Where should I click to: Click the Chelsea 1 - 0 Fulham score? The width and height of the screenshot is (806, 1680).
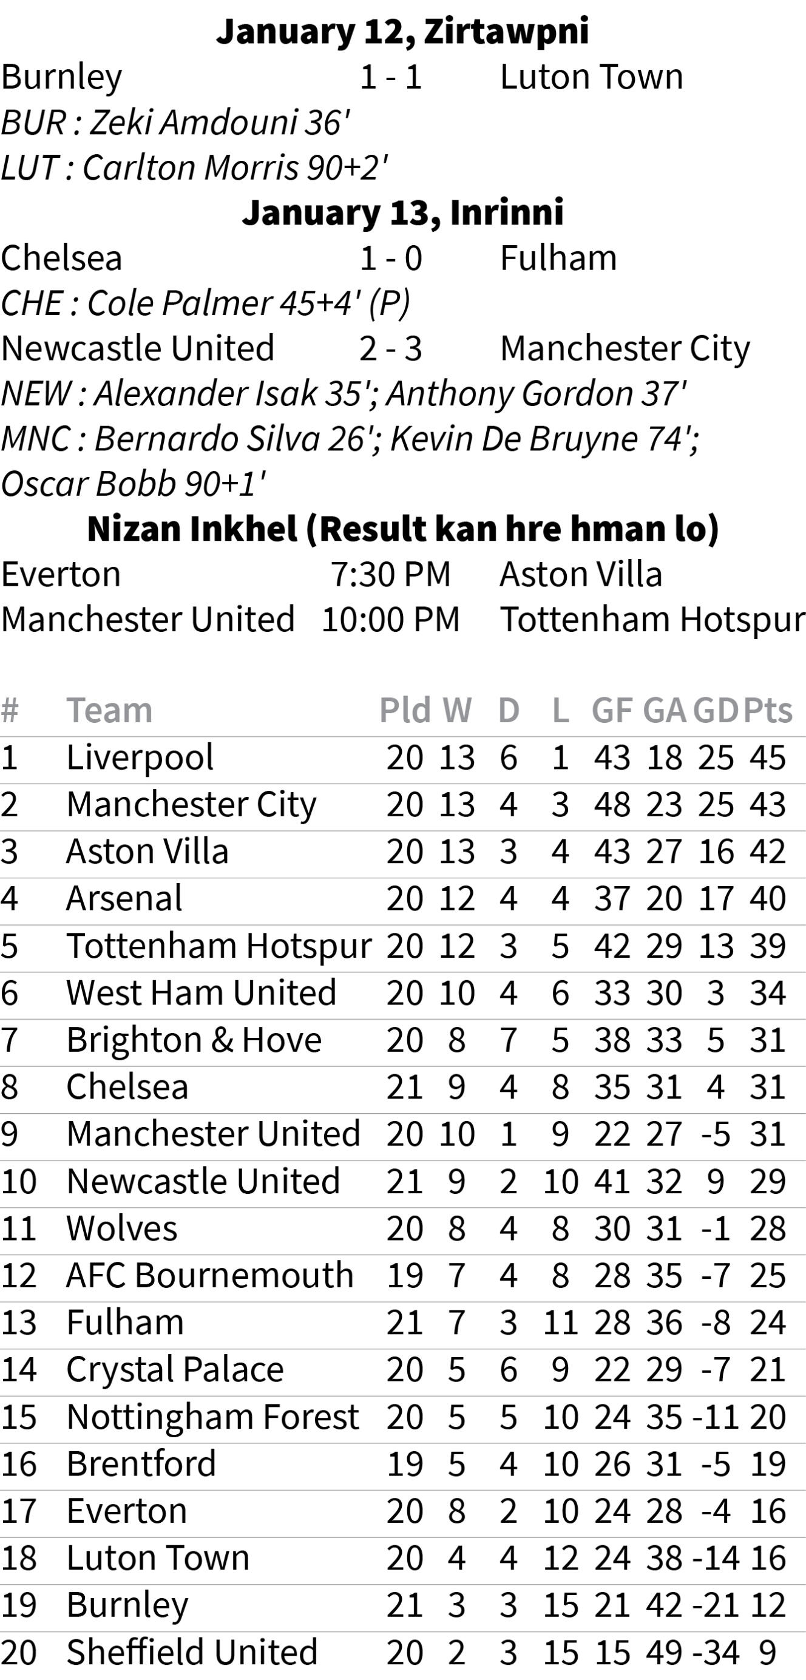391,259
